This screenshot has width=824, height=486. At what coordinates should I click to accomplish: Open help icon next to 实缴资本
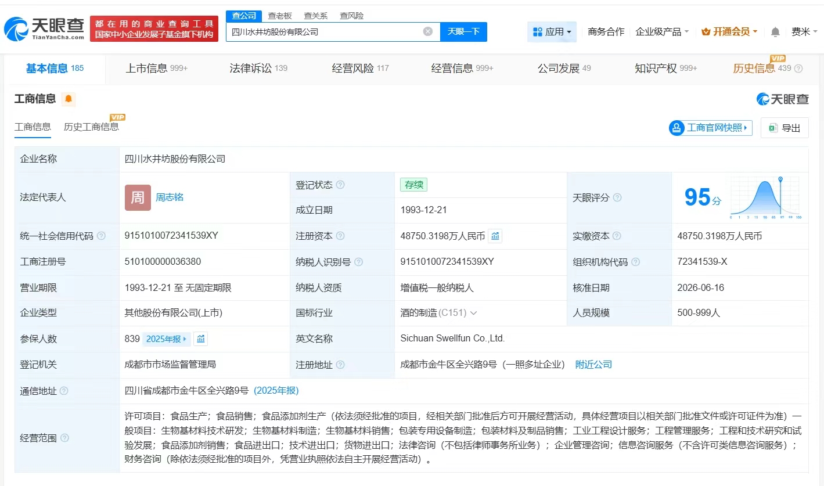[617, 236]
